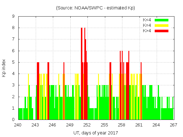Click the 0 tick on the y-axis

pyautogui.click(x=13, y=120)
